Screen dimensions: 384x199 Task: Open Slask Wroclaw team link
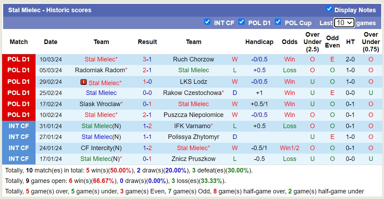[x=100, y=104]
